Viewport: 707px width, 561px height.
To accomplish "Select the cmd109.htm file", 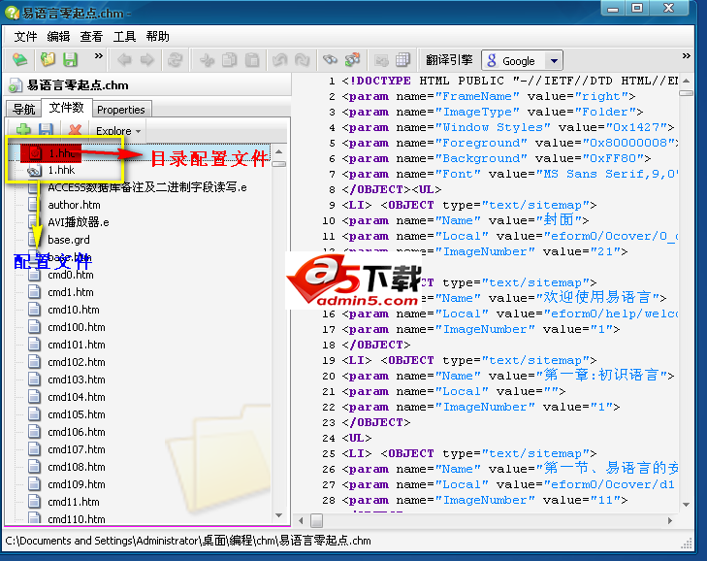I will point(77,484).
